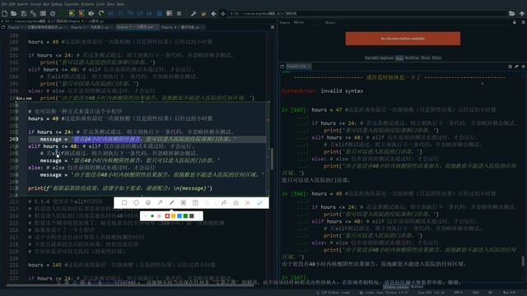Viewport: 527px width, 296px height.
Task: Confirm screenshot with green check mark
Action: point(259,203)
